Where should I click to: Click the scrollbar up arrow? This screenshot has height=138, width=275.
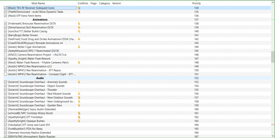coord(273,2)
